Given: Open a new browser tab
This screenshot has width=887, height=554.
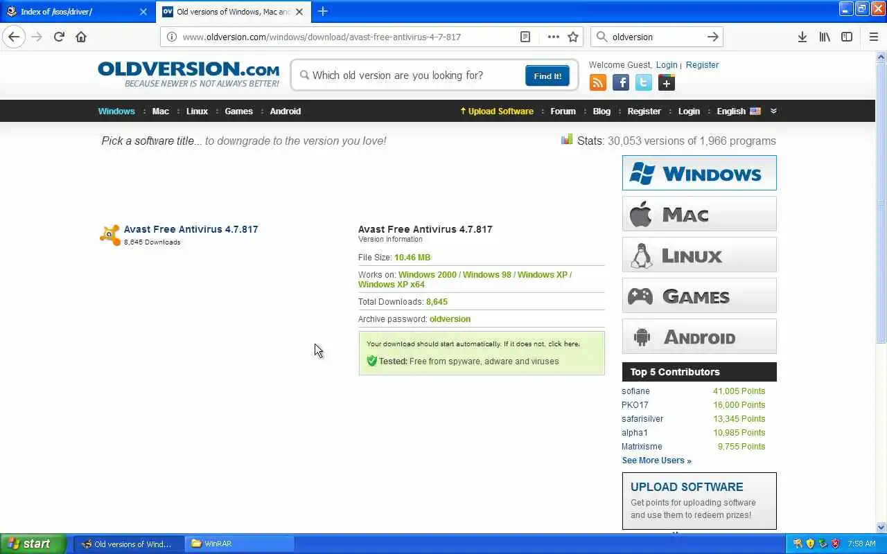Looking at the screenshot, I should tap(322, 11).
